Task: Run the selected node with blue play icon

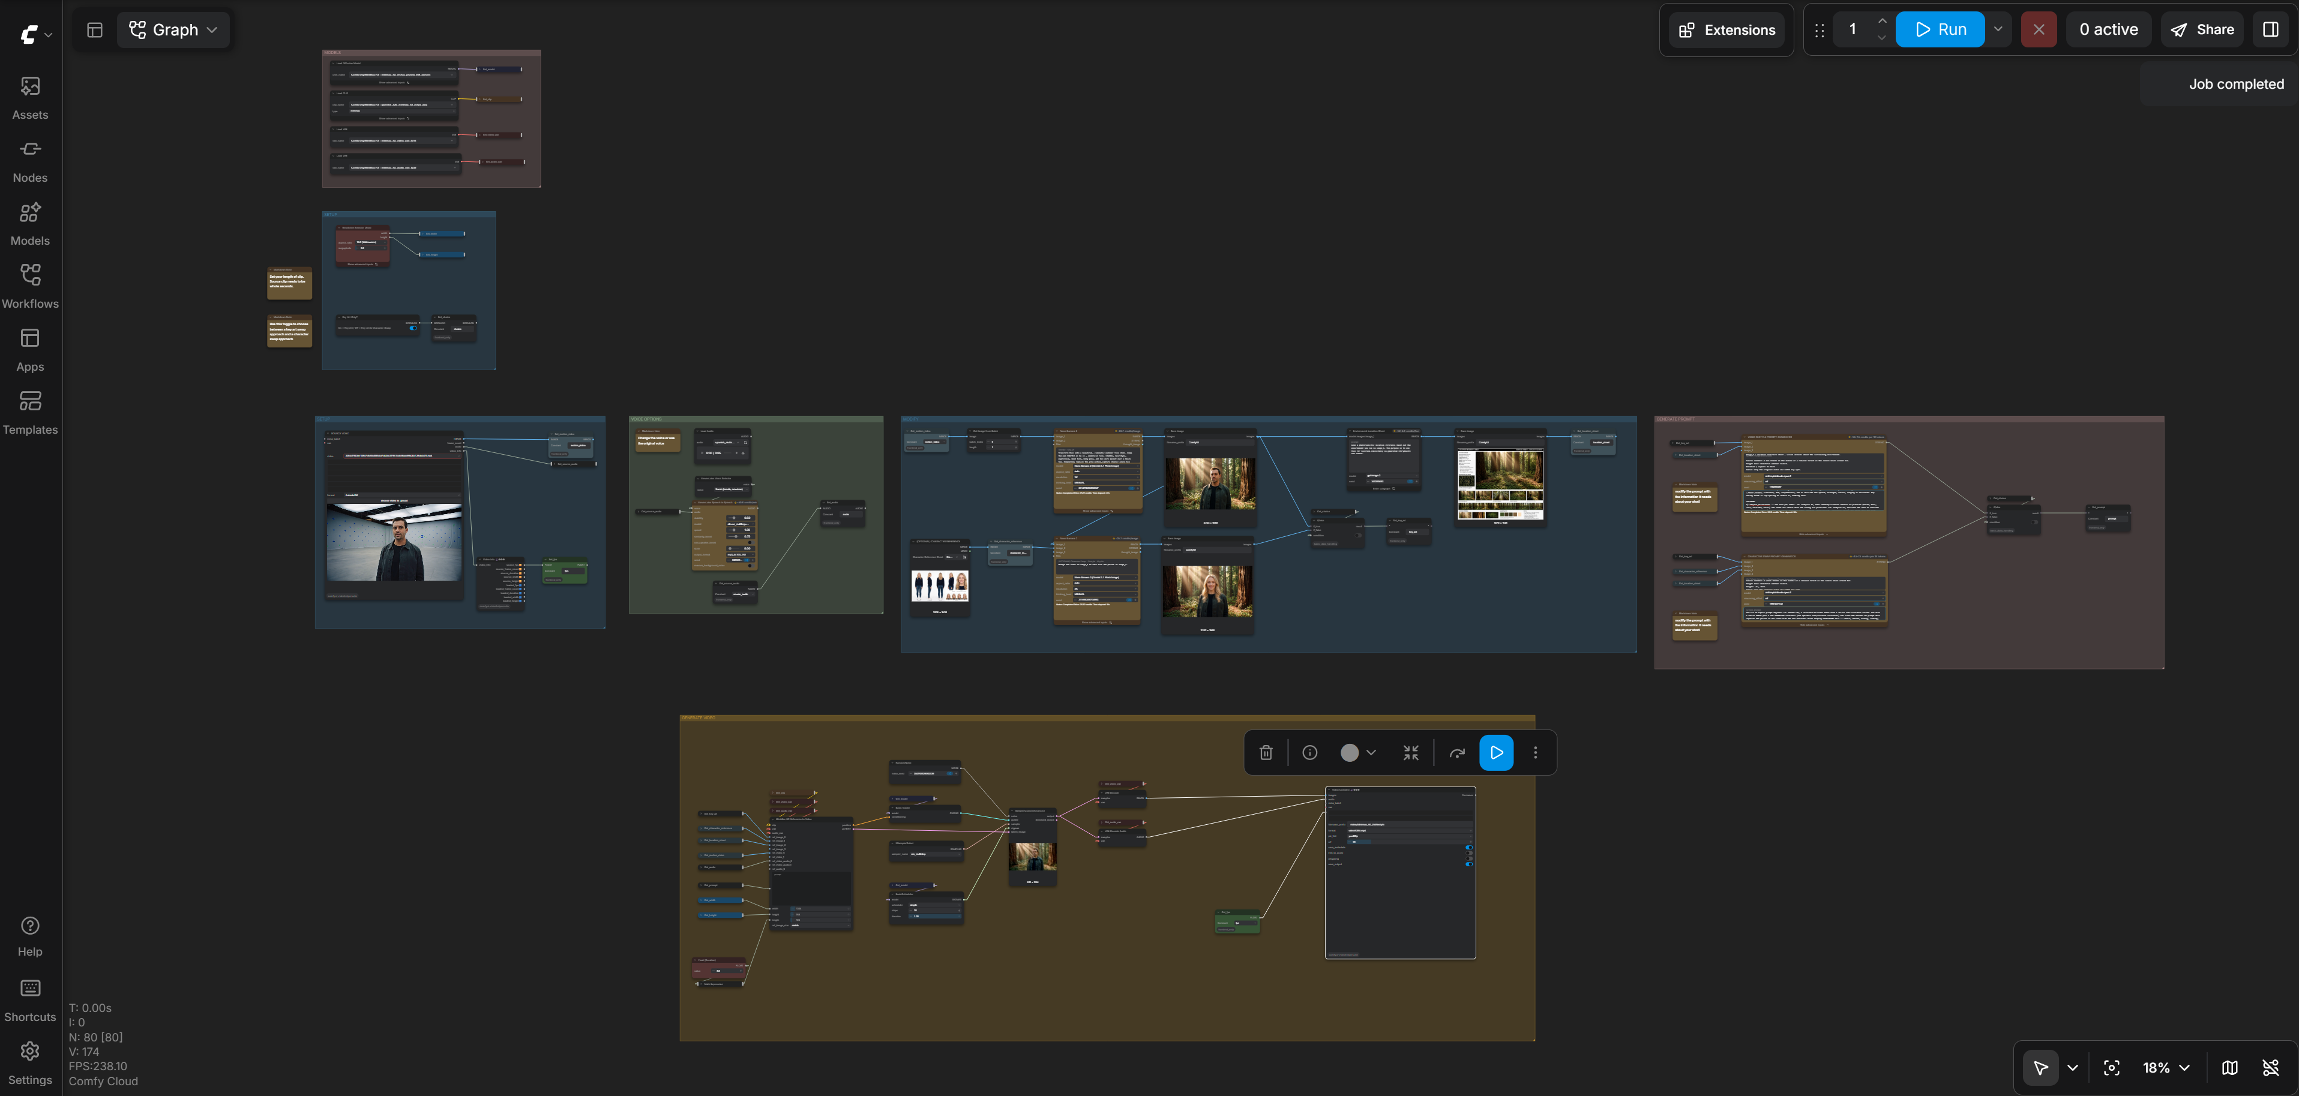Action: point(1497,752)
